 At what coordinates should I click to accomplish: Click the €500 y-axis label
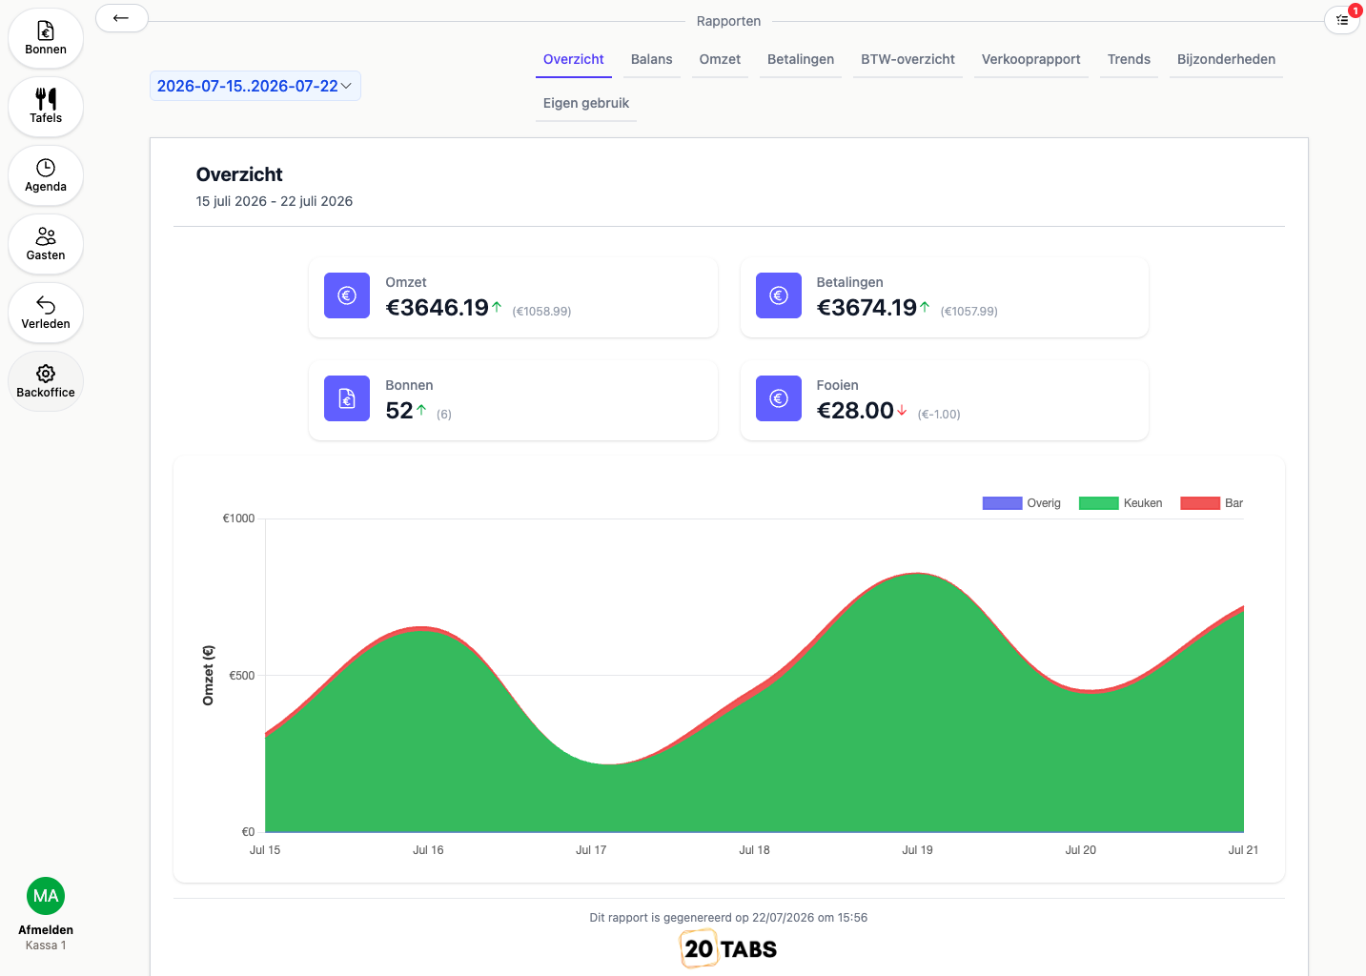pos(242,676)
